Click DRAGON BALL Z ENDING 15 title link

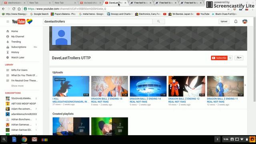pyautogui.click(x=107, y=100)
